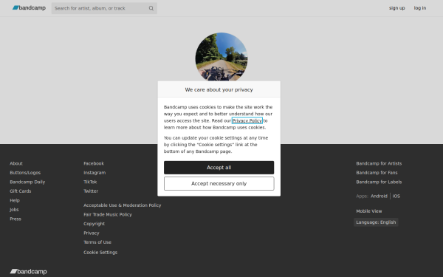Viewport: 443px width, 277px height.
Task: Open the About footer link
Action: pyautogui.click(x=16, y=163)
